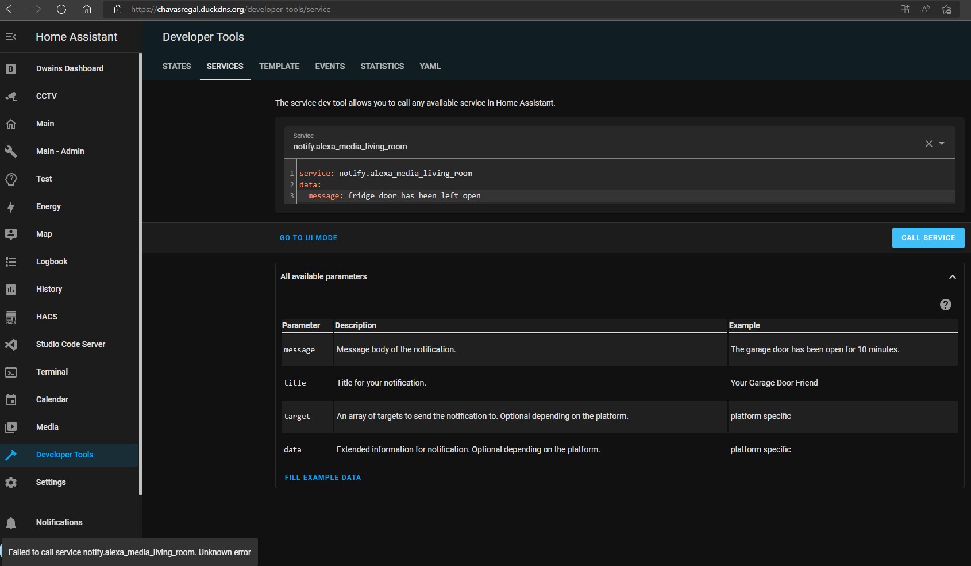Image resolution: width=971 pixels, height=566 pixels.
Task: Click the CCTV camera icon
Action: (11, 96)
